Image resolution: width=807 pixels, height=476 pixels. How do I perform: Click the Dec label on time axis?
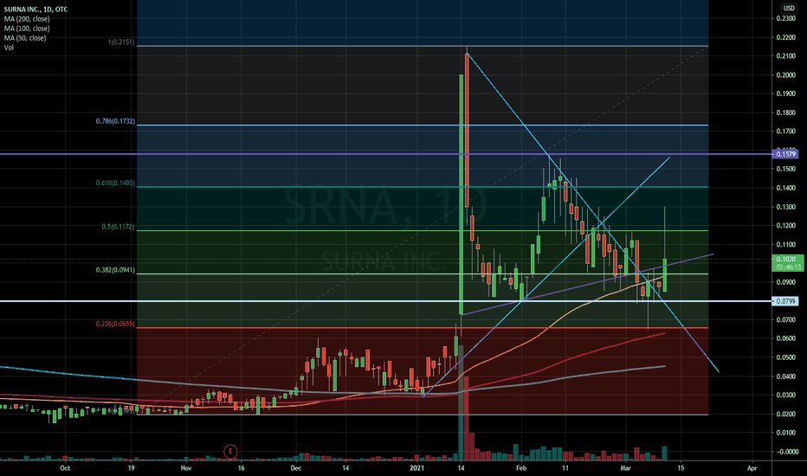tap(295, 467)
